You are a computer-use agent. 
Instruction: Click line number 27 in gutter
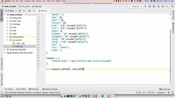click(x=38, y=69)
